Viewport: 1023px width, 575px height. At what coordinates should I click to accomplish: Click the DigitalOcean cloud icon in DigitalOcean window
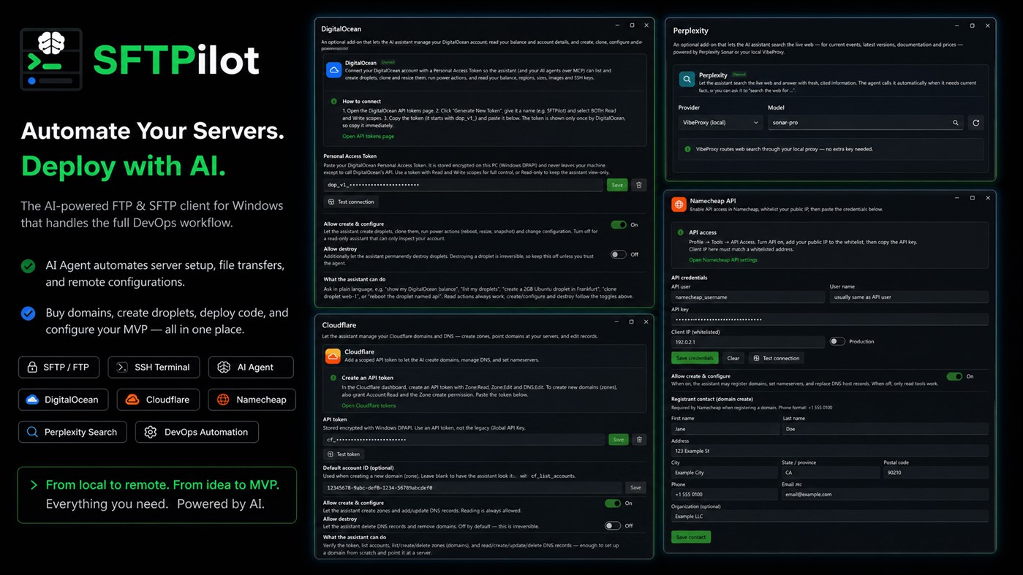333,70
